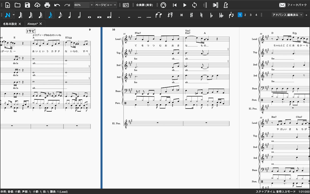Toggle MIDI input

[164, 5]
